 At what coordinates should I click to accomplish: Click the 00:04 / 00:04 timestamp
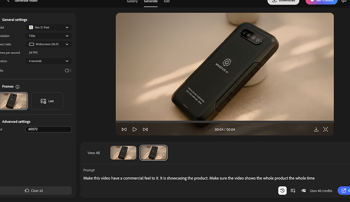pyautogui.click(x=225, y=129)
